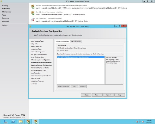Click Distributed Replay Client step
155x124 pixels.
(x=39, y=71)
